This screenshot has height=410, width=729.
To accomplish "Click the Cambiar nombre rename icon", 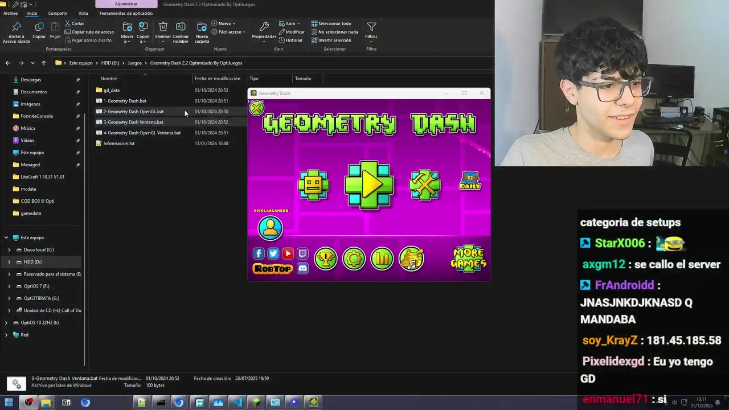I will pyautogui.click(x=181, y=27).
